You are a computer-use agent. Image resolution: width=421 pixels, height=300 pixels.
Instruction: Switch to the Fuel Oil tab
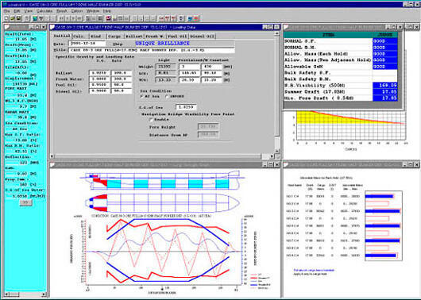coord(177,37)
